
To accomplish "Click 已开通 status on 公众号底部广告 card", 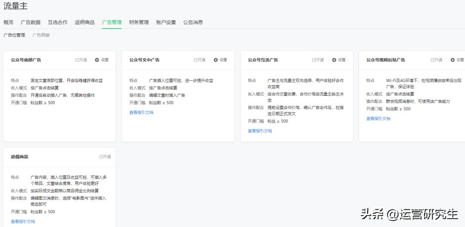I will [x=81, y=60].
